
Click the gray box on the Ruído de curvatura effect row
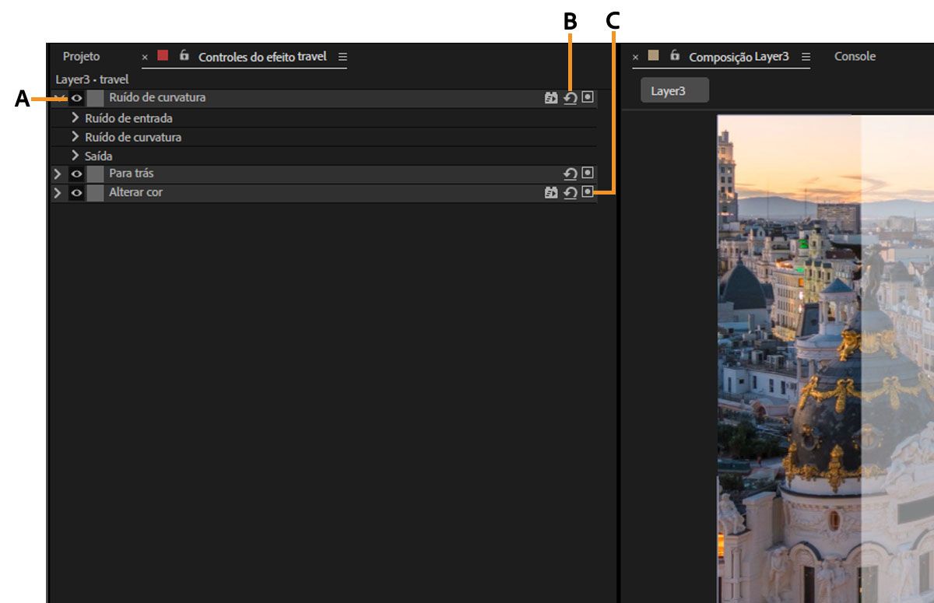click(x=95, y=98)
